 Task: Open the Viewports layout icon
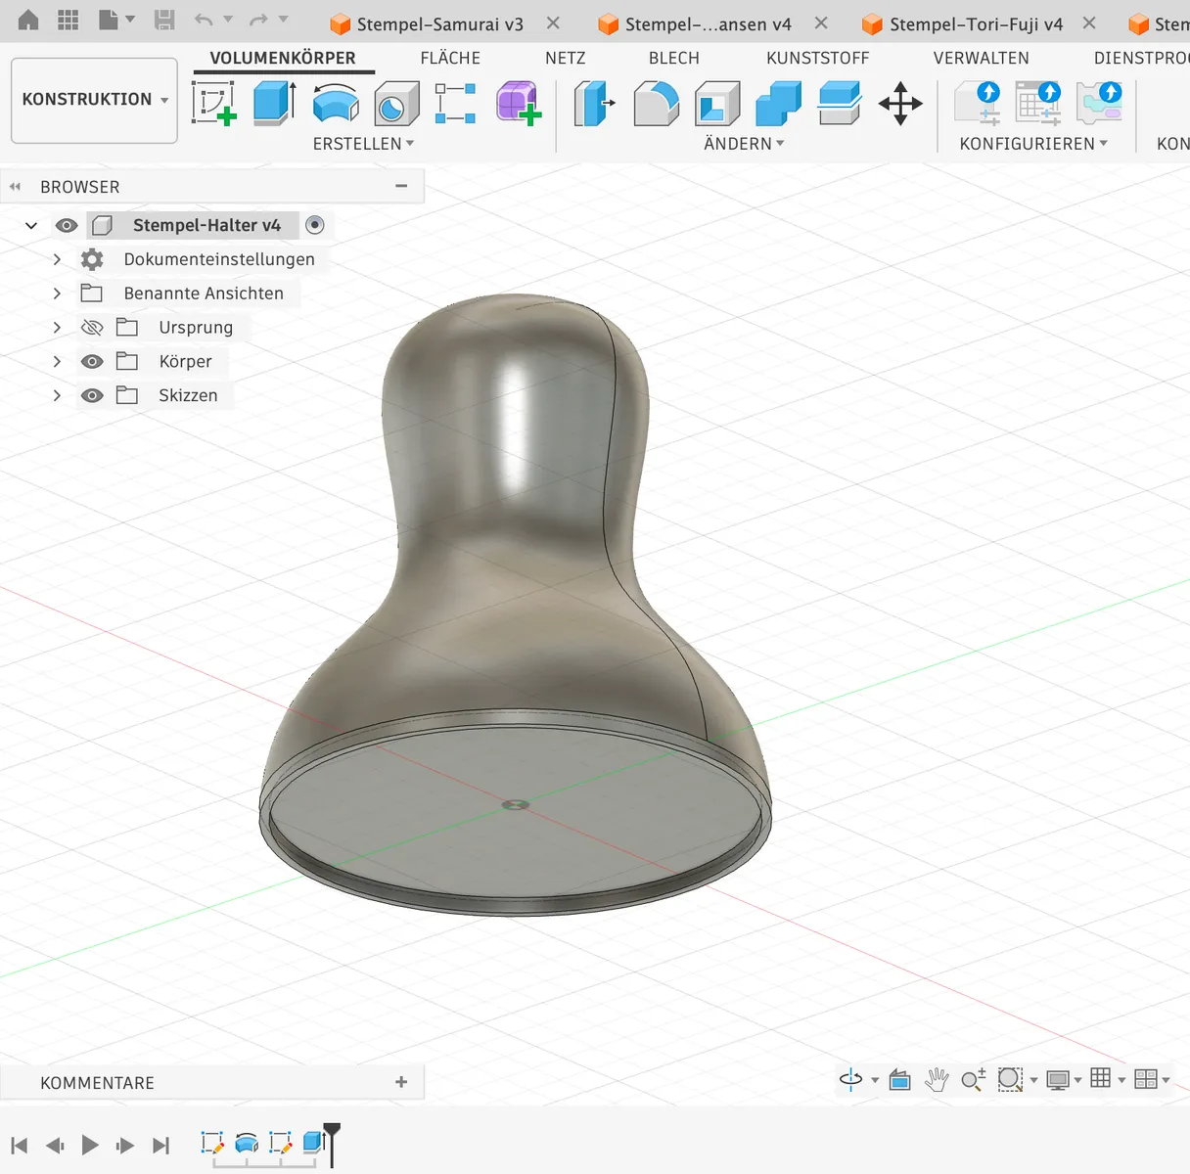[1146, 1079]
